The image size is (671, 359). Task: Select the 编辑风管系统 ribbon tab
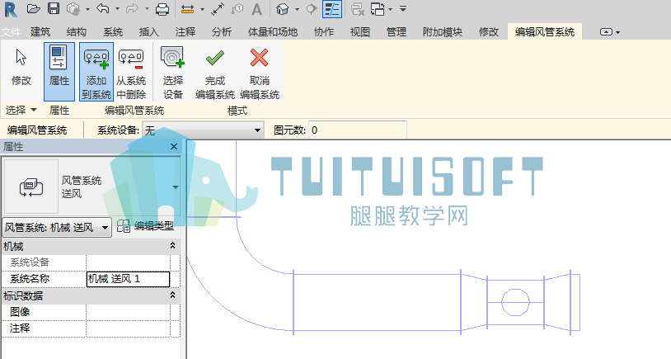545,32
